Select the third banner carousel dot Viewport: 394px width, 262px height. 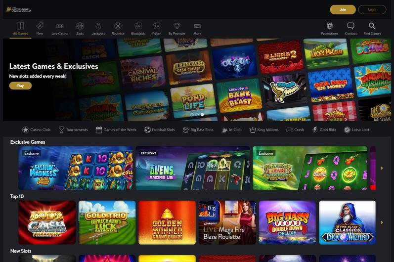point(202,115)
